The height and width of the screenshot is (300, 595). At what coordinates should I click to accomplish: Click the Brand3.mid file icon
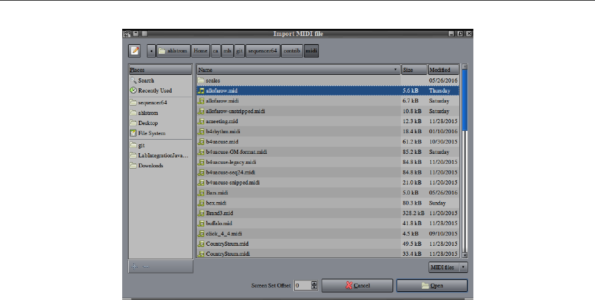tap(201, 213)
